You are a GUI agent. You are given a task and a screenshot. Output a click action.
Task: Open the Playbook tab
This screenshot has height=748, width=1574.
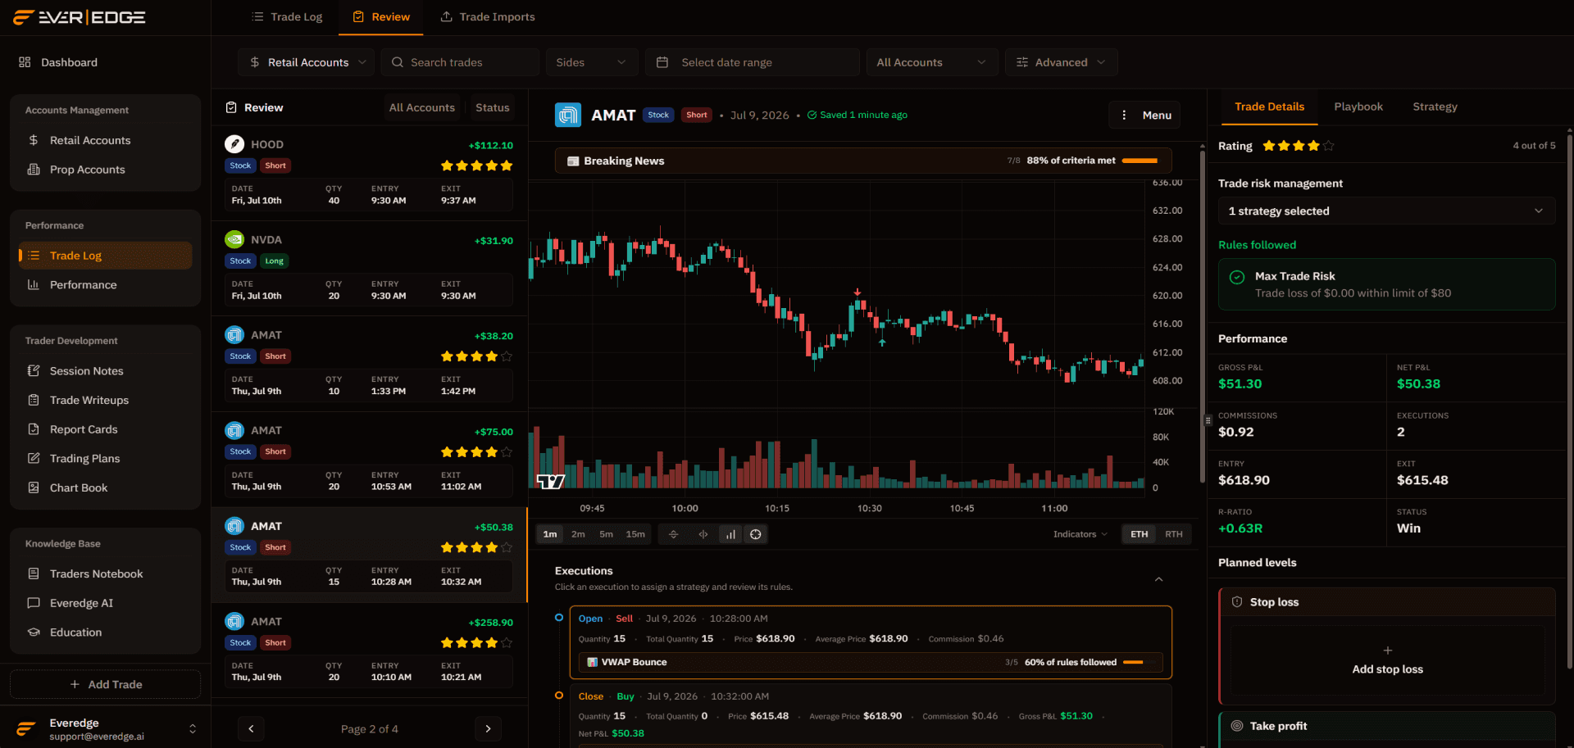pyautogui.click(x=1358, y=107)
